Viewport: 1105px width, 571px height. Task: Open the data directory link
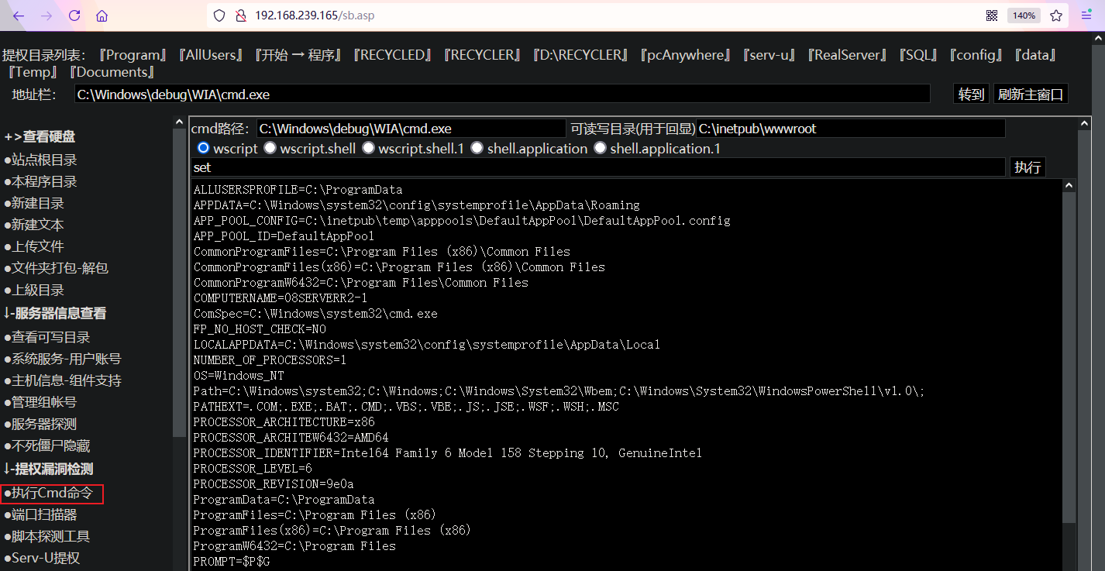[1035, 55]
